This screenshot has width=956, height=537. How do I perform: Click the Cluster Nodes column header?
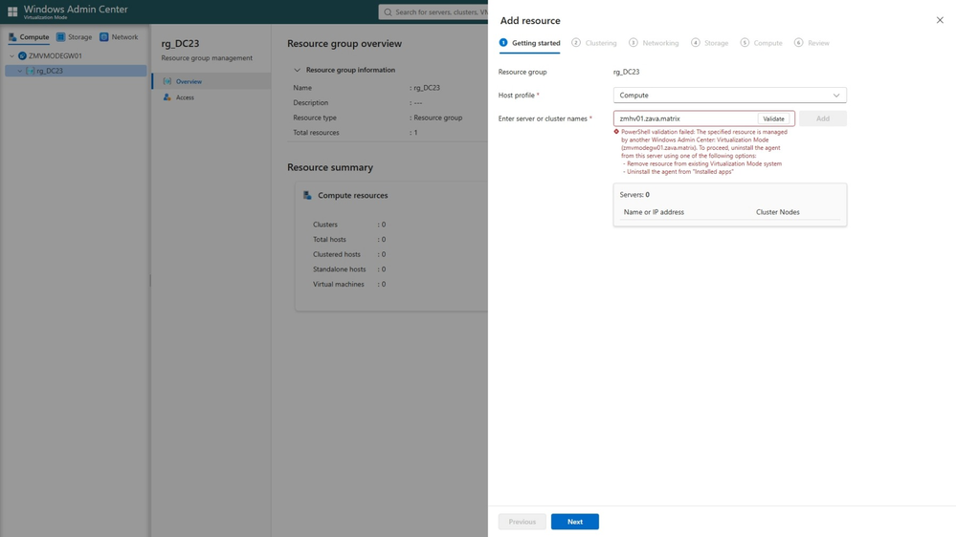point(777,212)
